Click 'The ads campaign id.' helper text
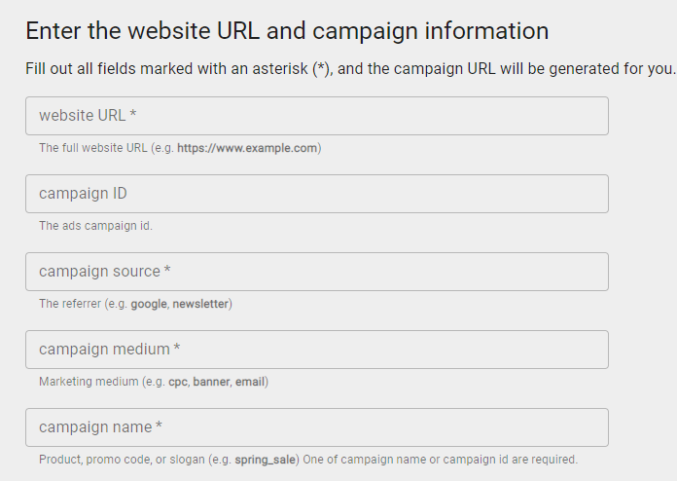Viewport: 677px width, 481px height. pos(95,226)
